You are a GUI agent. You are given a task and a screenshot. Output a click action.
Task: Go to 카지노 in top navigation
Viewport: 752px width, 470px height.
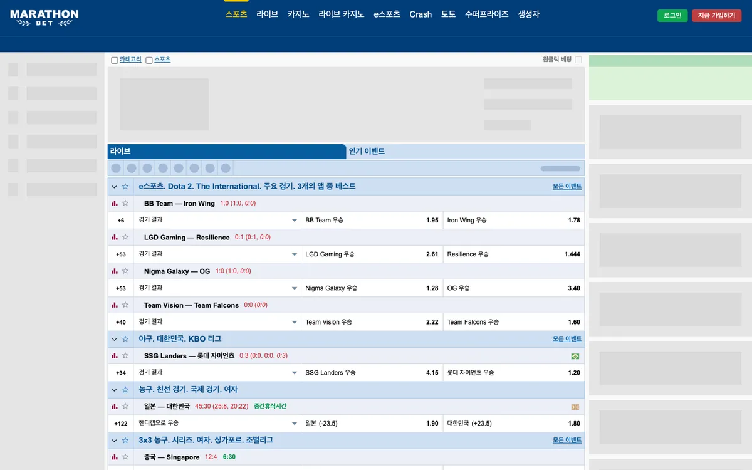click(298, 14)
